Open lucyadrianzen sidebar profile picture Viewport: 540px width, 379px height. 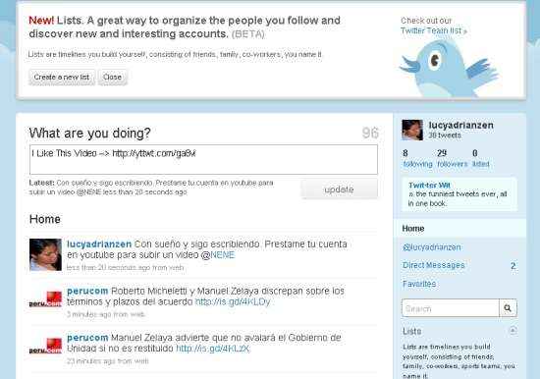(412, 130)
